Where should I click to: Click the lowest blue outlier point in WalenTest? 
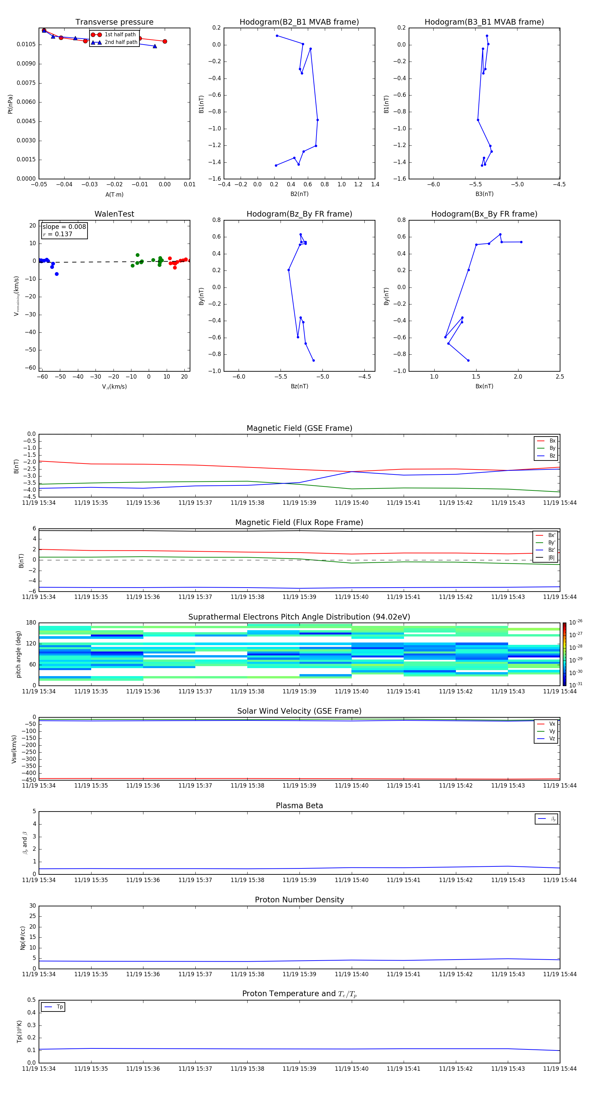pyautogui.click(x=57, y=274)
